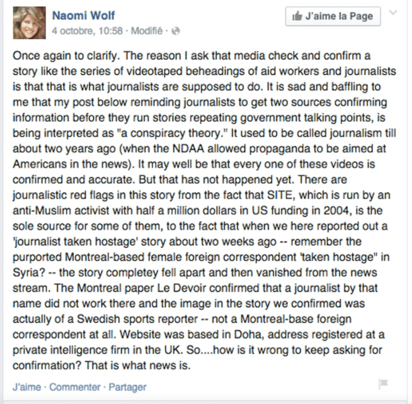The image size is (412, 404).
Task: Click Commenter to write a comment
Action: (74, 387)
